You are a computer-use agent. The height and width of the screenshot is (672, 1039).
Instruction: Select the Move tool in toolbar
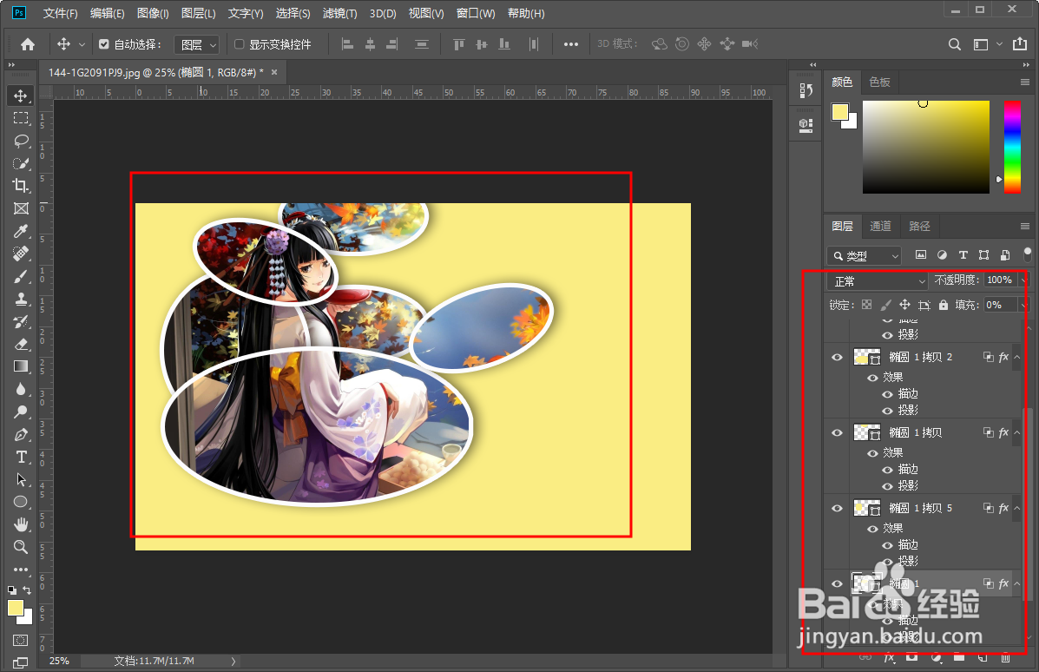[21, 96]
